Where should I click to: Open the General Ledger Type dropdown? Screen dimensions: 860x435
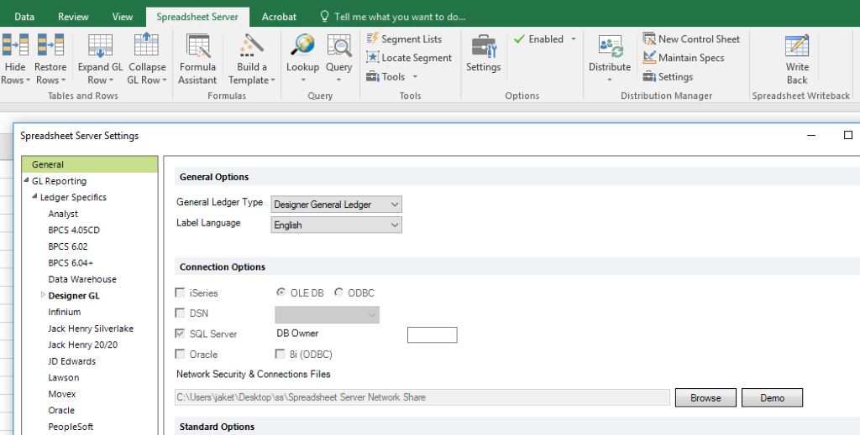click(x=336, y=205)
